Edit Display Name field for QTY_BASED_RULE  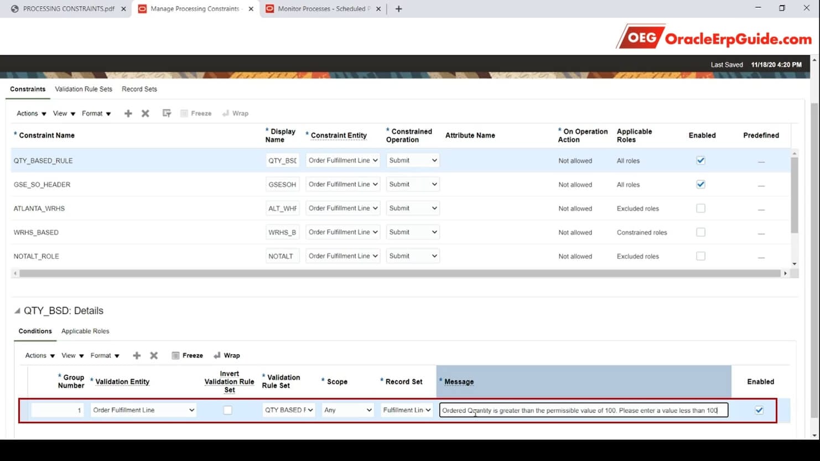click(282, 160)
